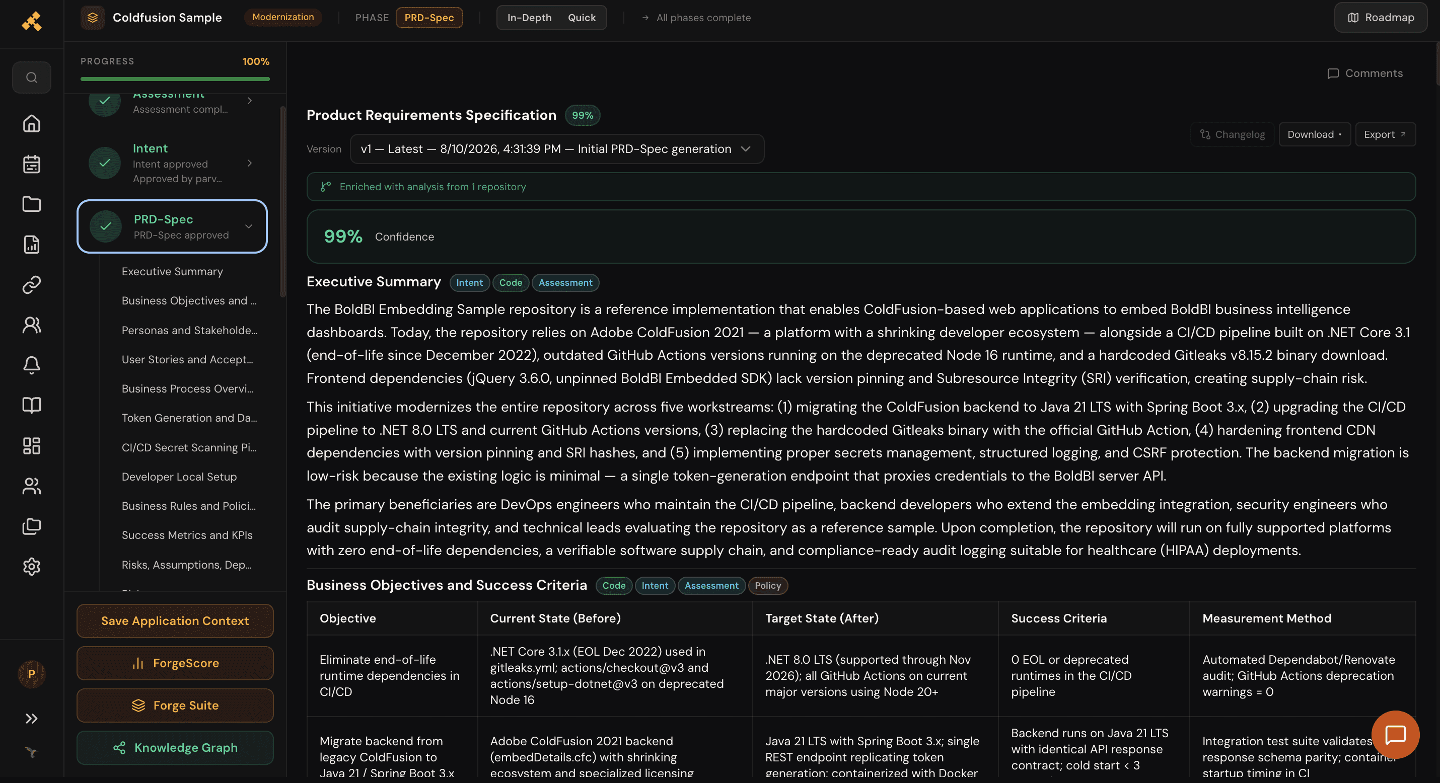This screenshot has width=1440, height=783.
Task: Open the report chart document icon
Action: click(31, 244)
